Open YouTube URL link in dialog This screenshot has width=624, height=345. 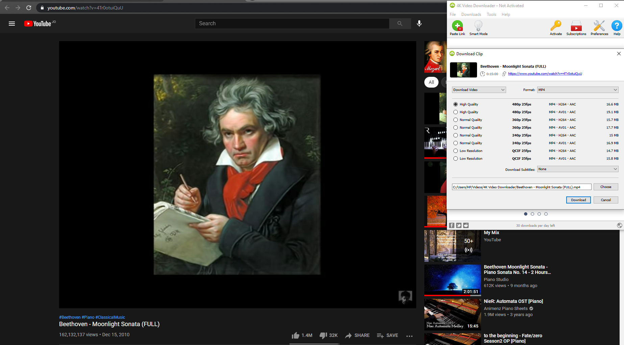[545, 74]
